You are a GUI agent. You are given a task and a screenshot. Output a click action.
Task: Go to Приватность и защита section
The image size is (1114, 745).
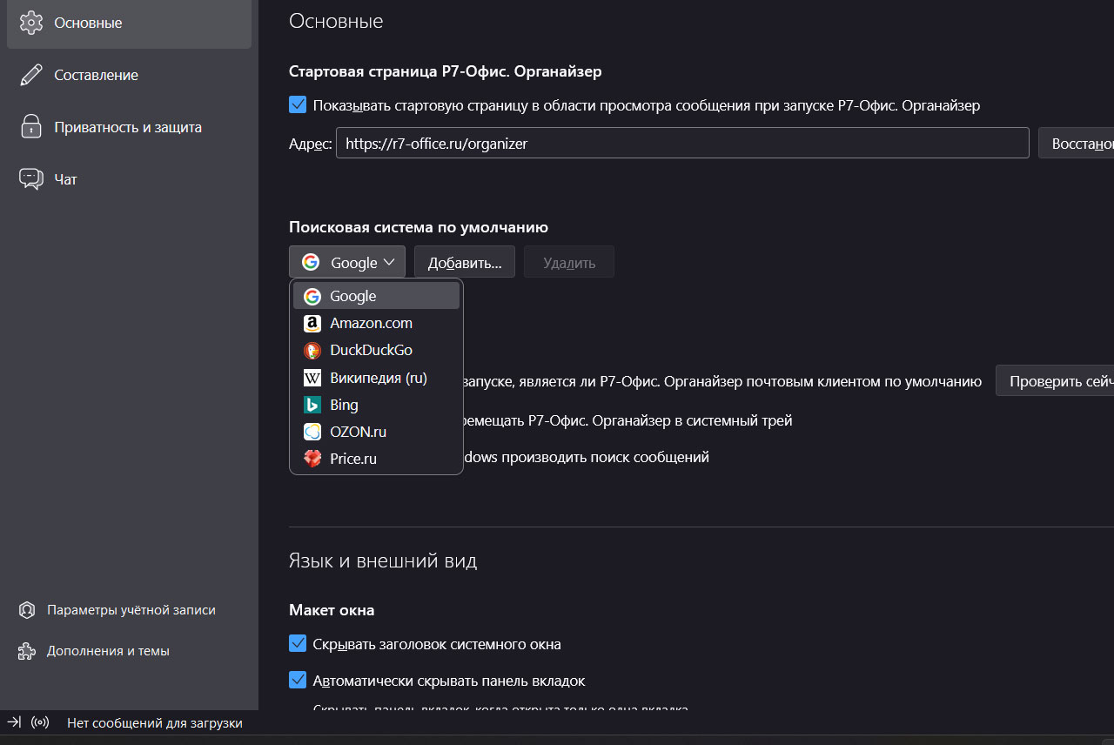pyautogui.click(x=129, y=127)
